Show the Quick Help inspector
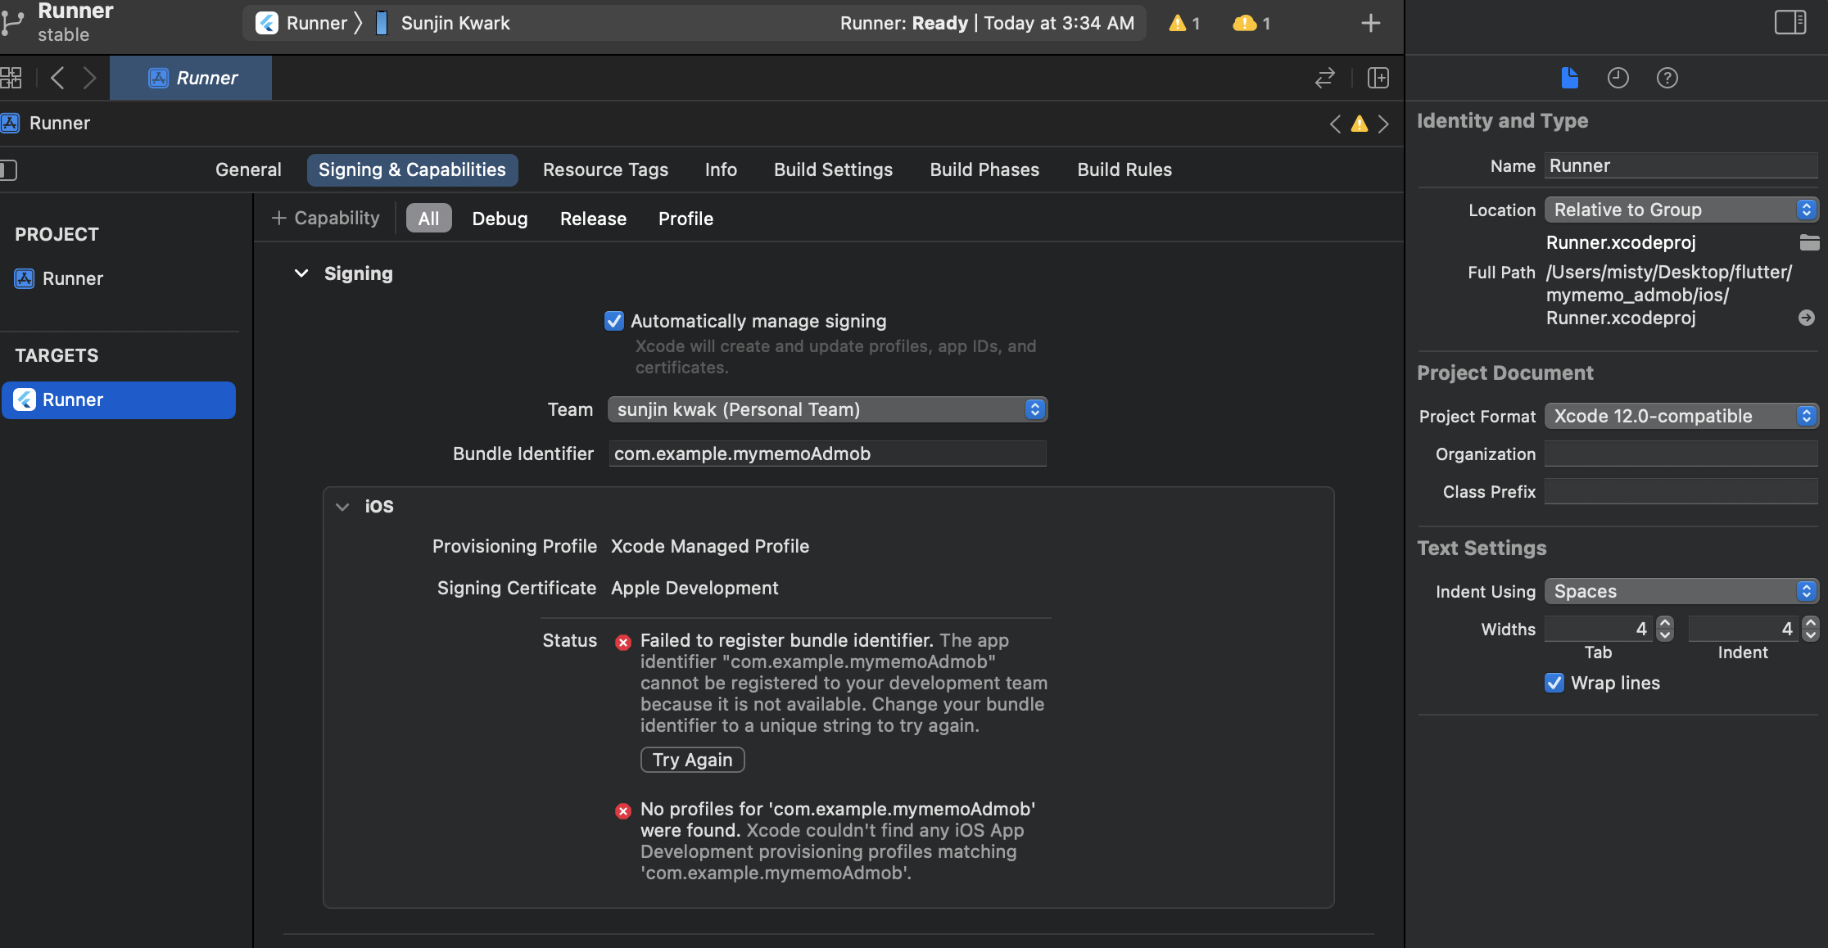 [x=1667, y=78]
